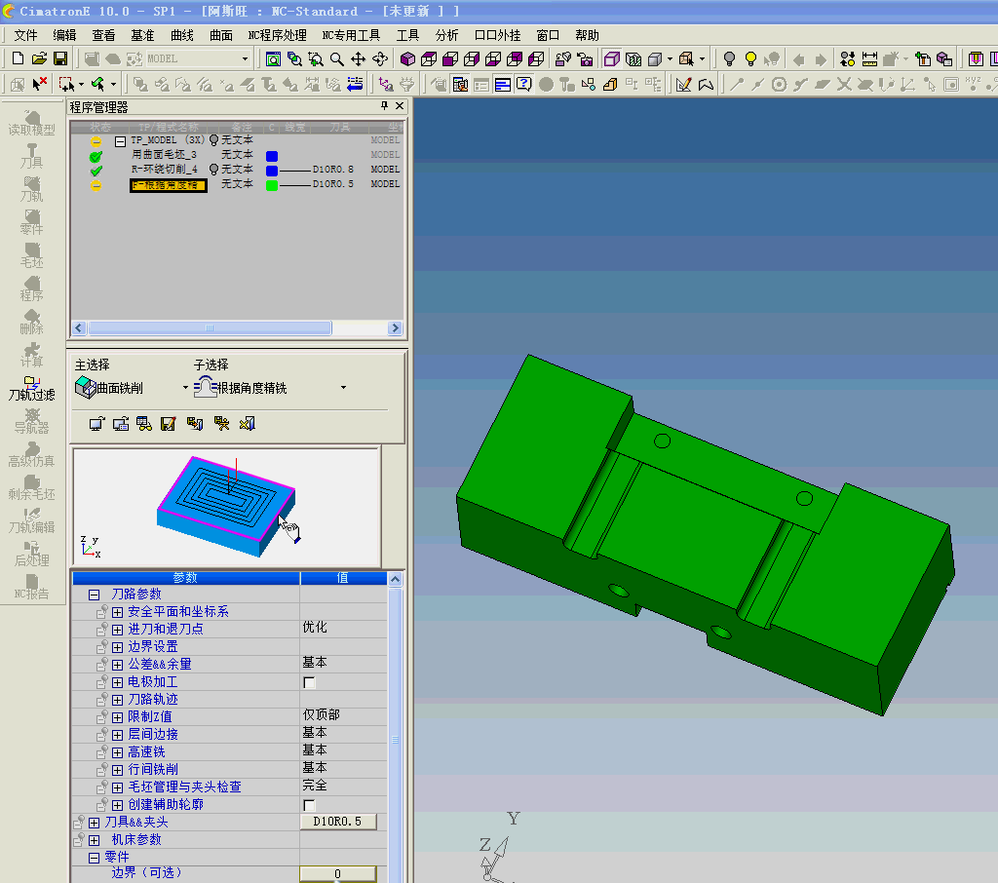Toggle pin on 程序管理器 panel
The height and width of the screenshot is (883, 998).
click(x=384, y=106)
